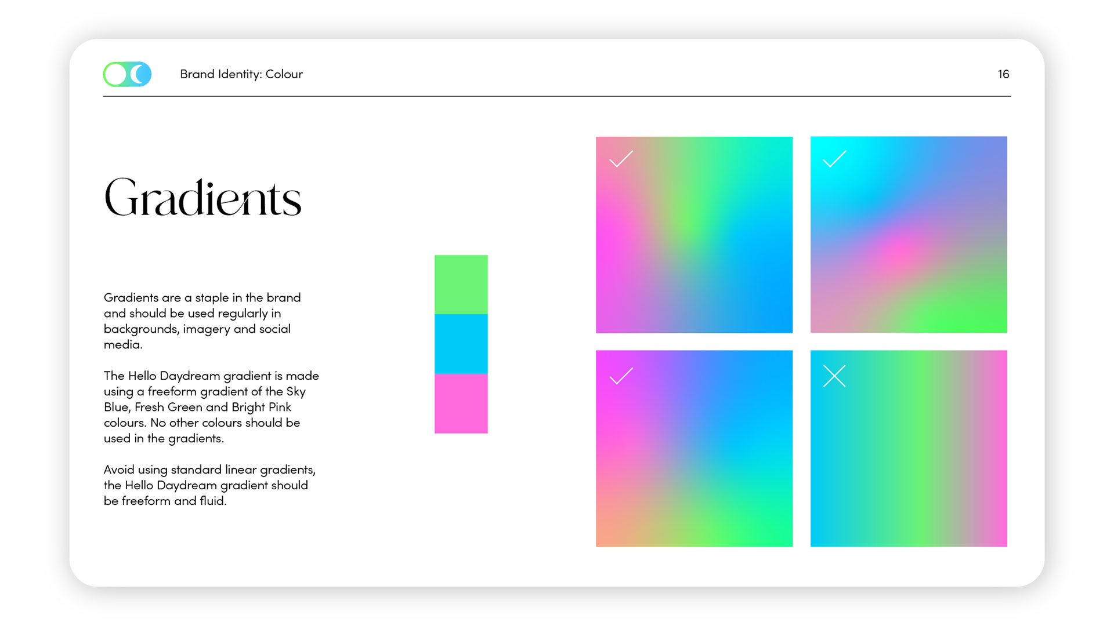Click the 'Gradients' heading
1114x626 pixels.
pos(202,198)
